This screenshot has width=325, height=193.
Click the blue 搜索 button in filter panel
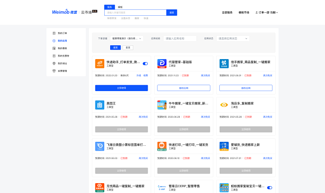(116, 48)
